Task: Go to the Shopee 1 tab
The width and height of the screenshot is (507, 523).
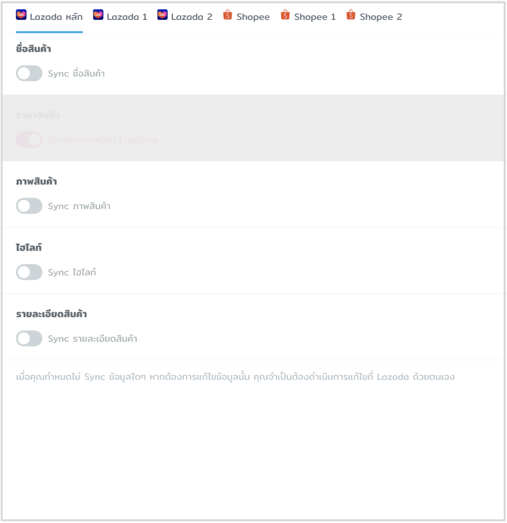Action: (308, 16)
